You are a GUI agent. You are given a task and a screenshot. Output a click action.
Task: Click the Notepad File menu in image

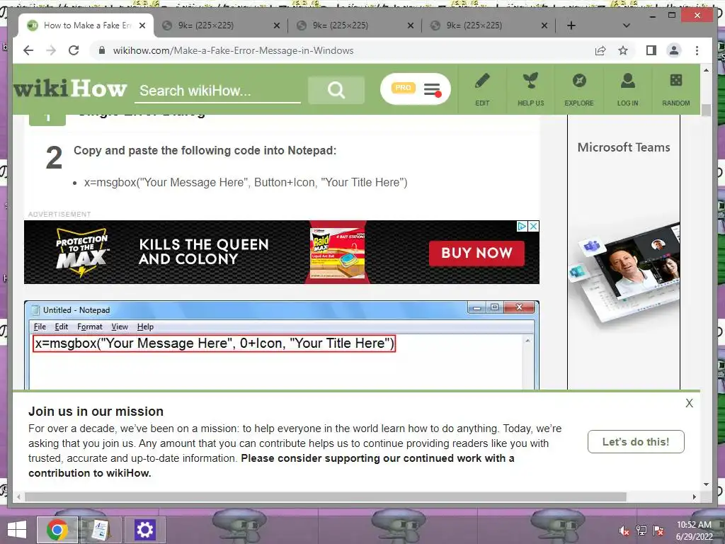point(40,327)
